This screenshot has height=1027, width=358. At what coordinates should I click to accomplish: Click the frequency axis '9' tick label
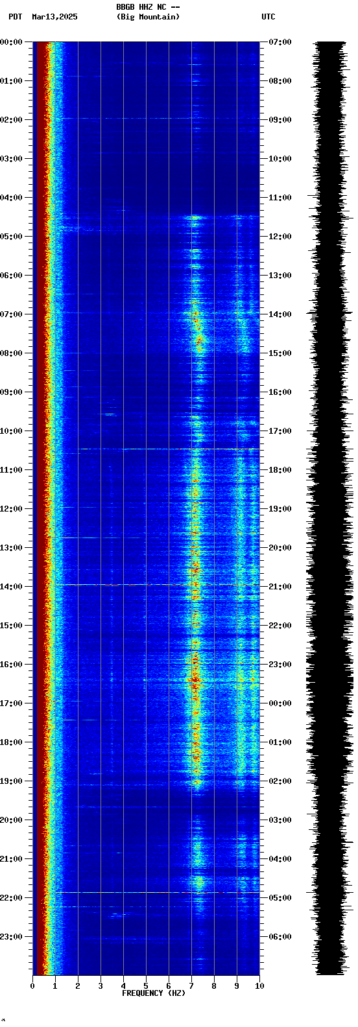click(237, 986)
